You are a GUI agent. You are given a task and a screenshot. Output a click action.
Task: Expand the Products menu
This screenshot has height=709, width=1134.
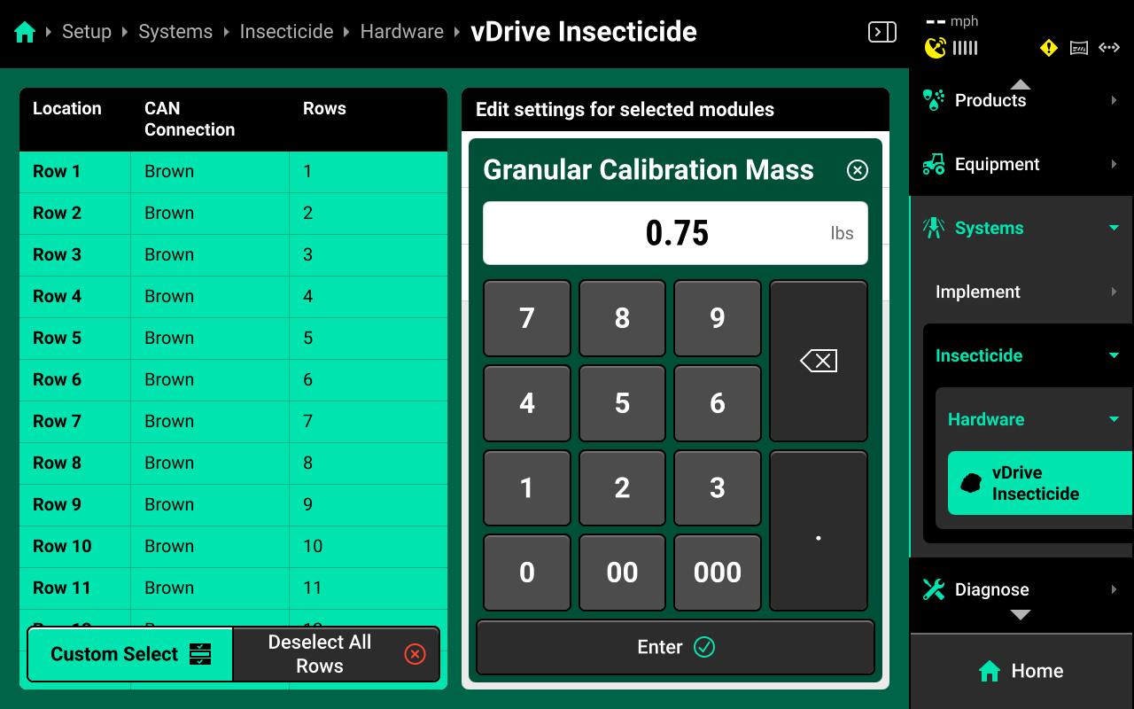pyautogui.click(x=1021, y=100)
